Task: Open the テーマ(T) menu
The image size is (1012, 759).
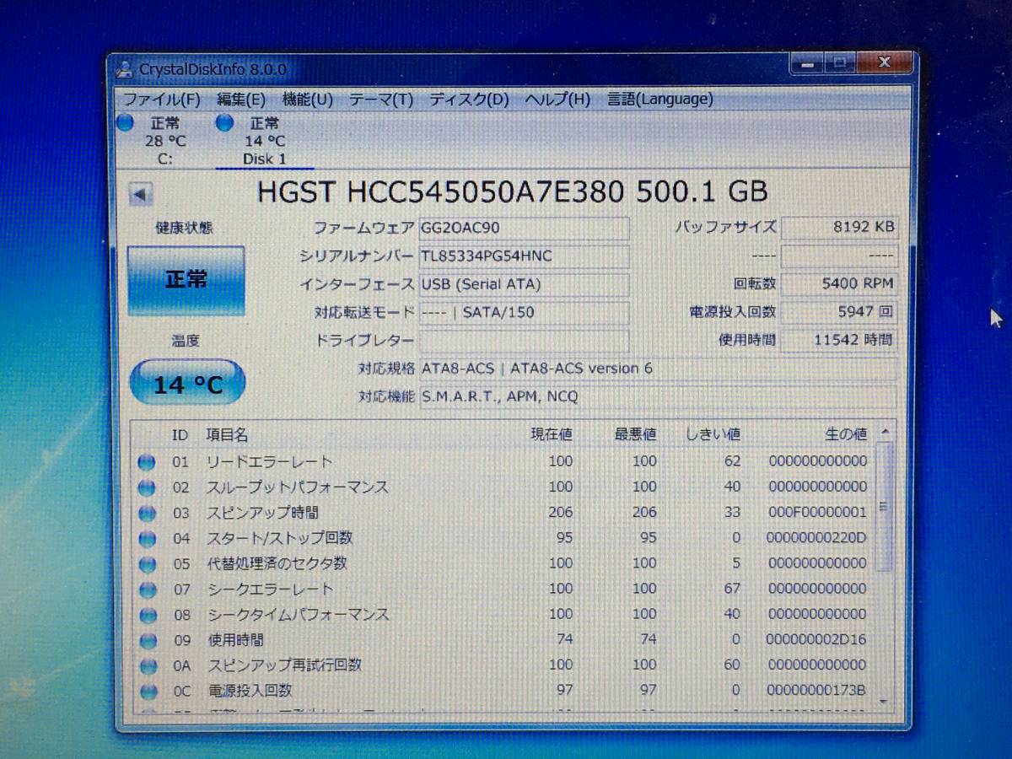Action: (381, 99)
